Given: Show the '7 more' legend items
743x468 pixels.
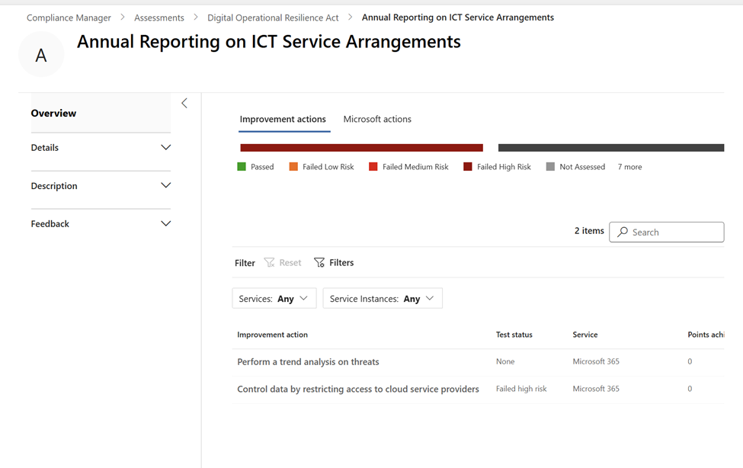Looking at the screenshot, I should point(629,166).
